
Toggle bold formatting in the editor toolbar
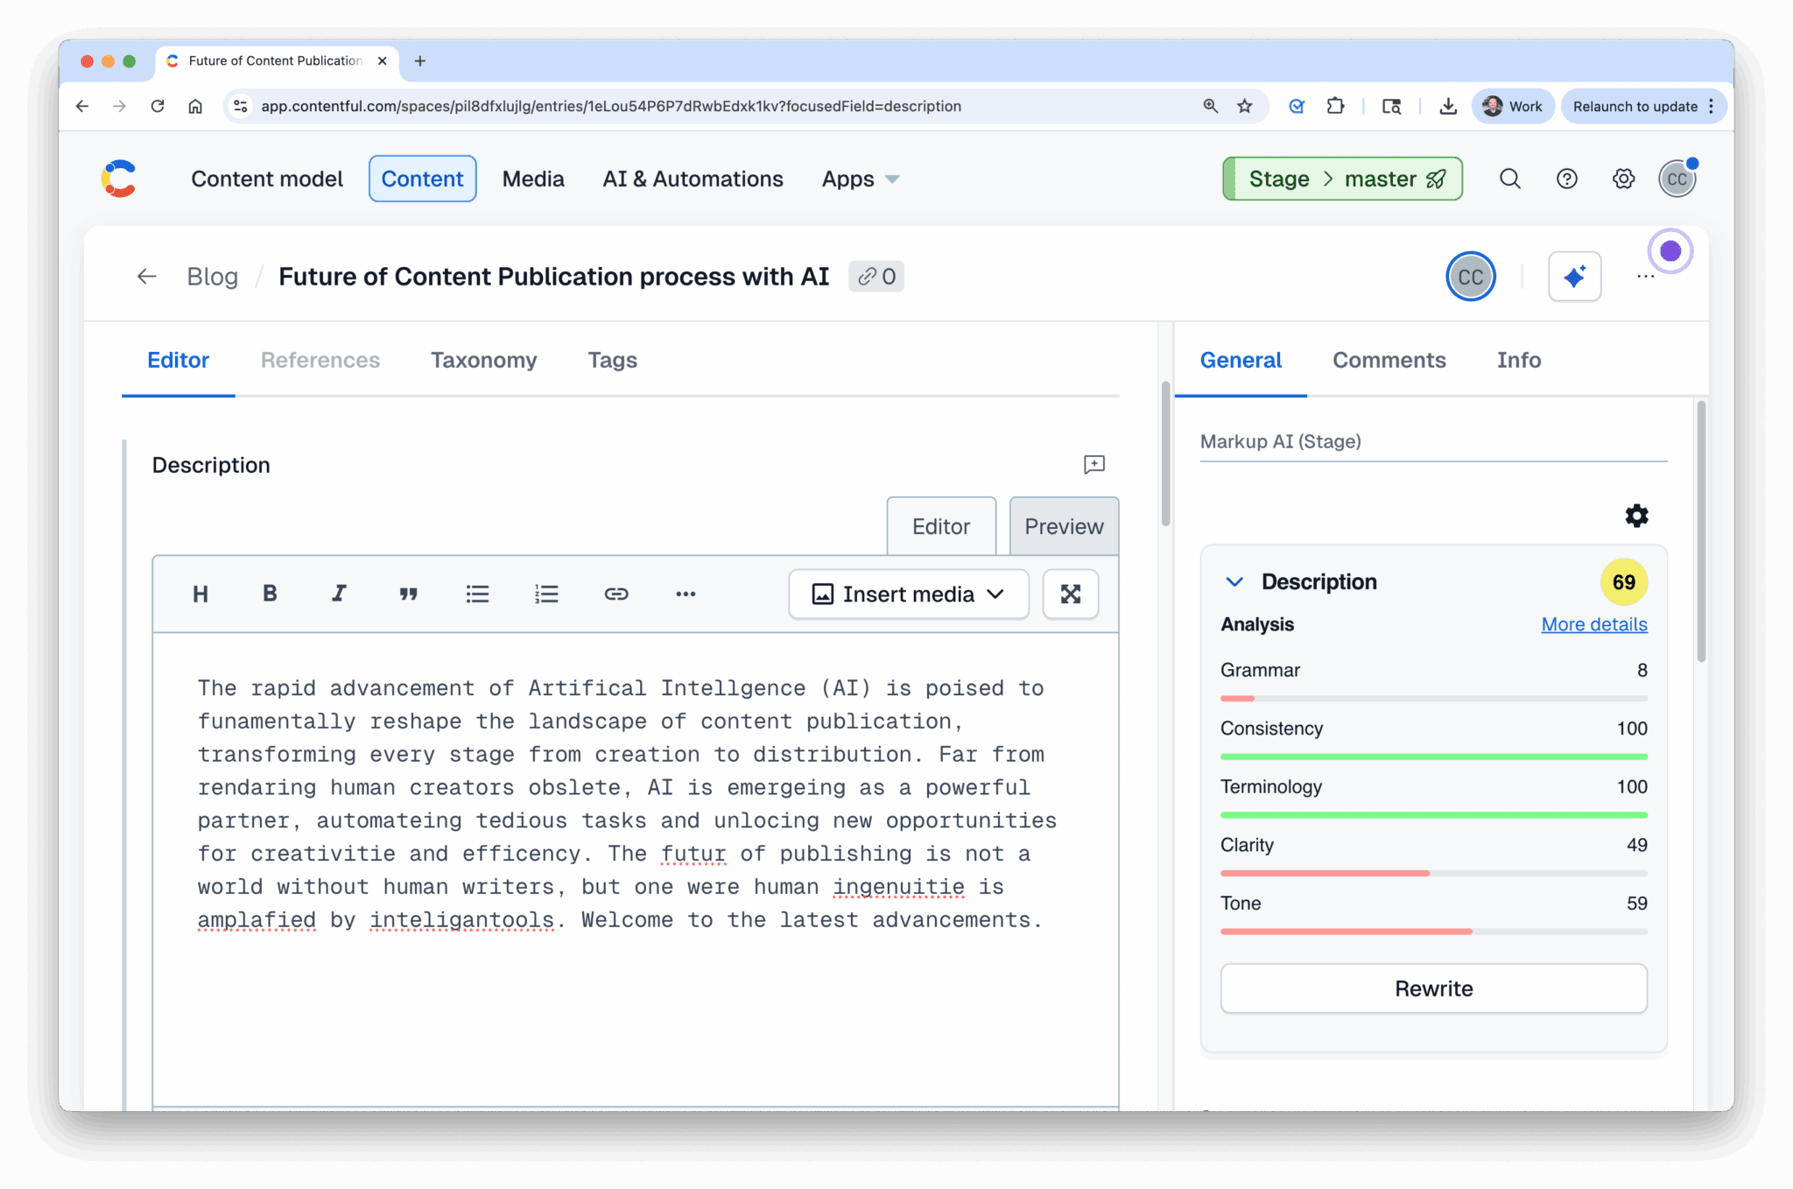269,594
